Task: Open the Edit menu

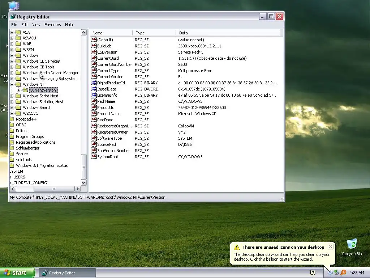Action: click(x=25, y=25)
